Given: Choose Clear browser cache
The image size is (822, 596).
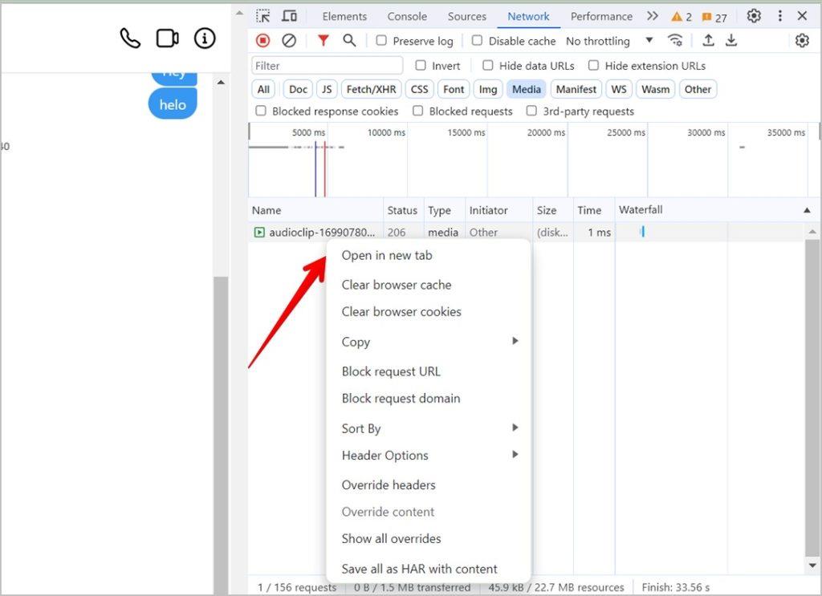Looking at the screenshot, I should point(397,285).
